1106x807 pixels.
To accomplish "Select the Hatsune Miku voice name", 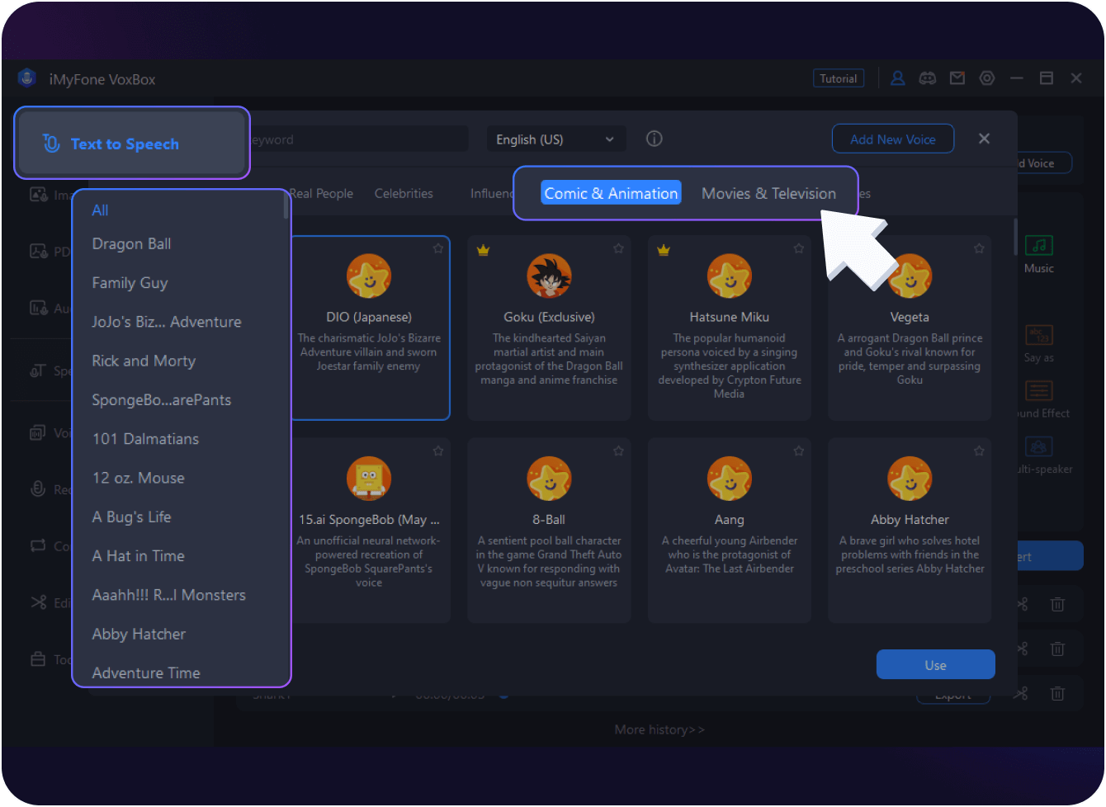I will pyautogui.click(x=730, y=317).
